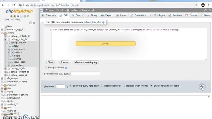Switch to the Import tab

tap(122, 15)
